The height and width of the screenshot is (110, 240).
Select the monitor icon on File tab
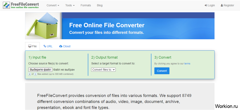tap(30, 46)
